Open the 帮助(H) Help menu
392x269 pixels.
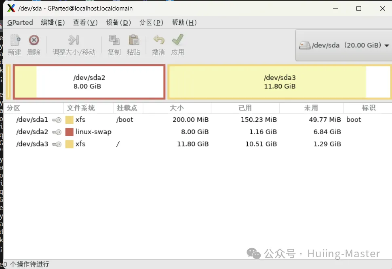(184, 23)
